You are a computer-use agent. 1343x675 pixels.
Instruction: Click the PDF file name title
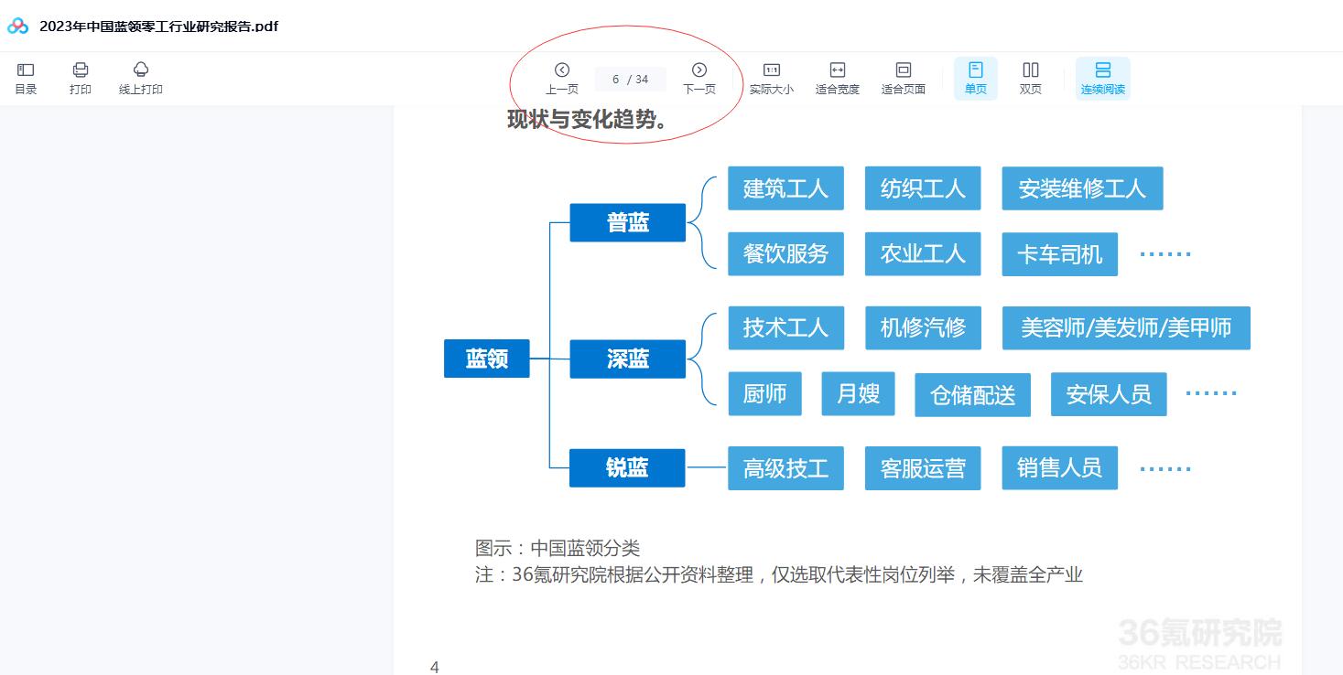[158, 26]
